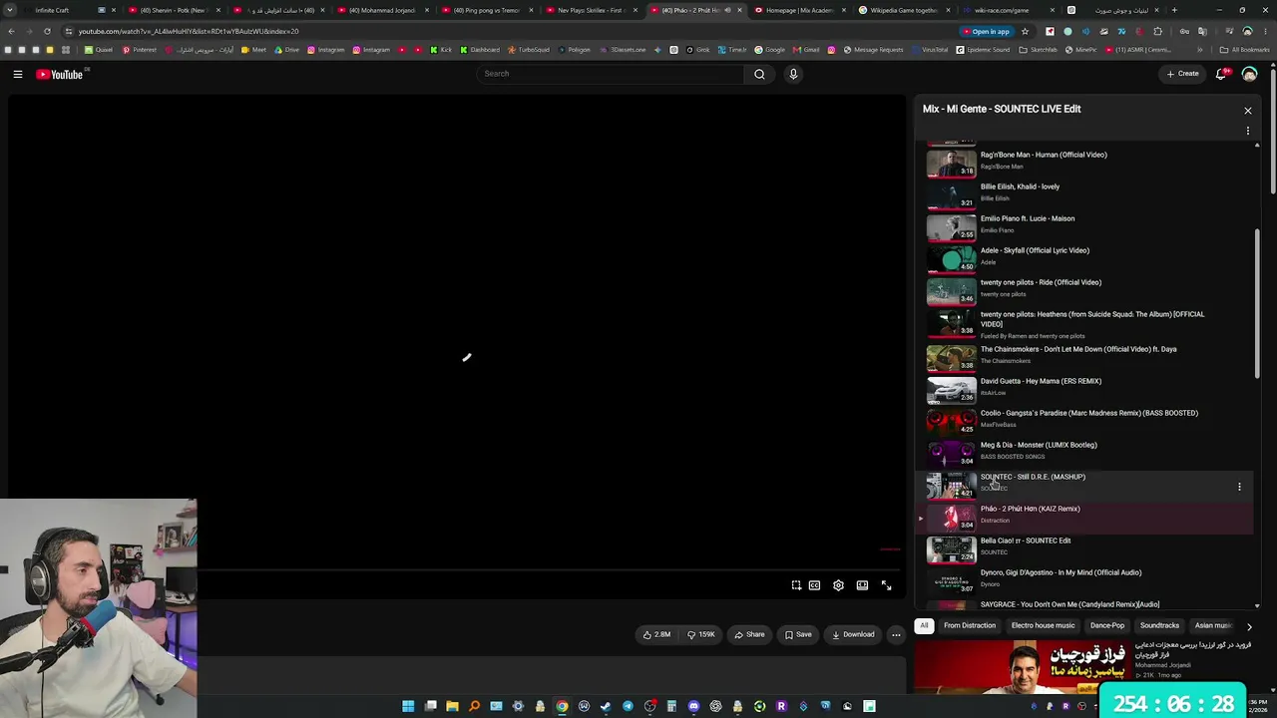The height and width of the screenshot is (718, 1277).
Task: Dislike the video showing 159K
Action: pos(701,634)
